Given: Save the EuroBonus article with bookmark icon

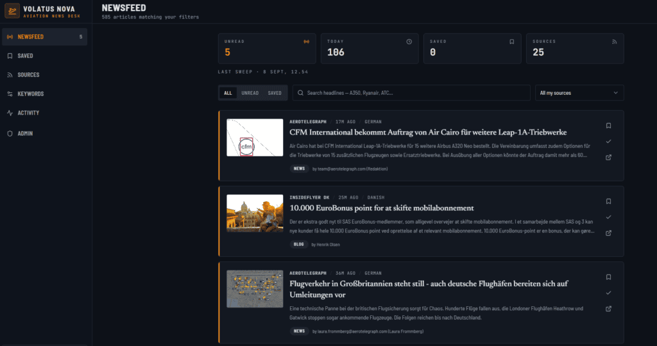Looking at the screenshot, I should click(608, 201).
